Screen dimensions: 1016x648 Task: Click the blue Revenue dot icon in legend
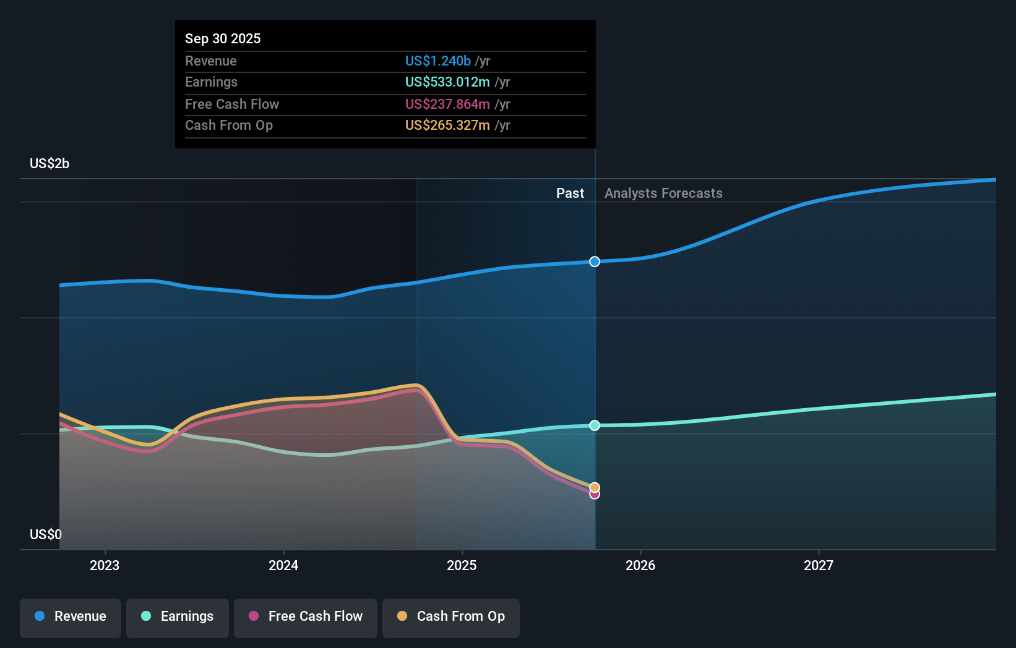click(x=39, y=616)
